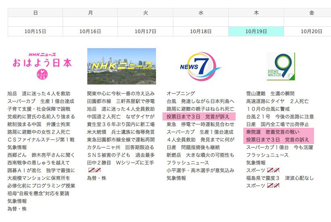Screen dimensions: 331x222
Task: Open highlighted 投票日まで３日 党首が訴え
Action: pyautogui.click(x=199, y=116)
